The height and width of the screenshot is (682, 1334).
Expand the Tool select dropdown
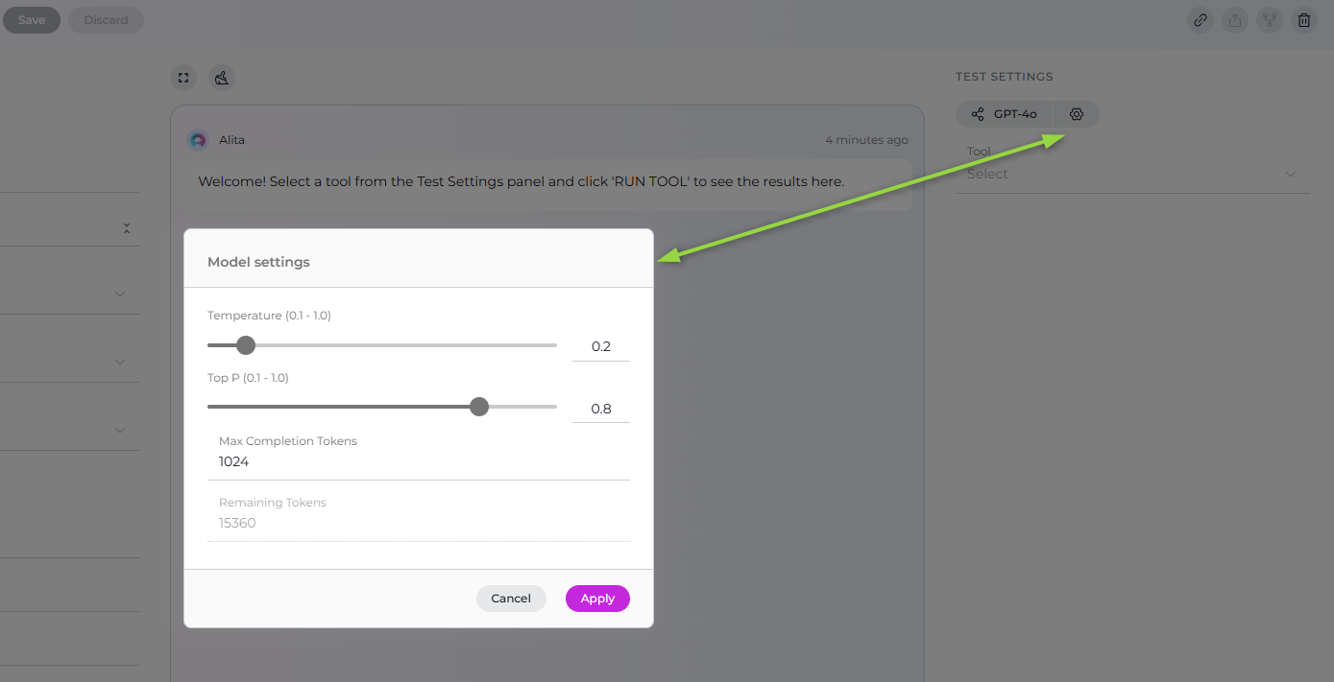(x=1131, y=174)
